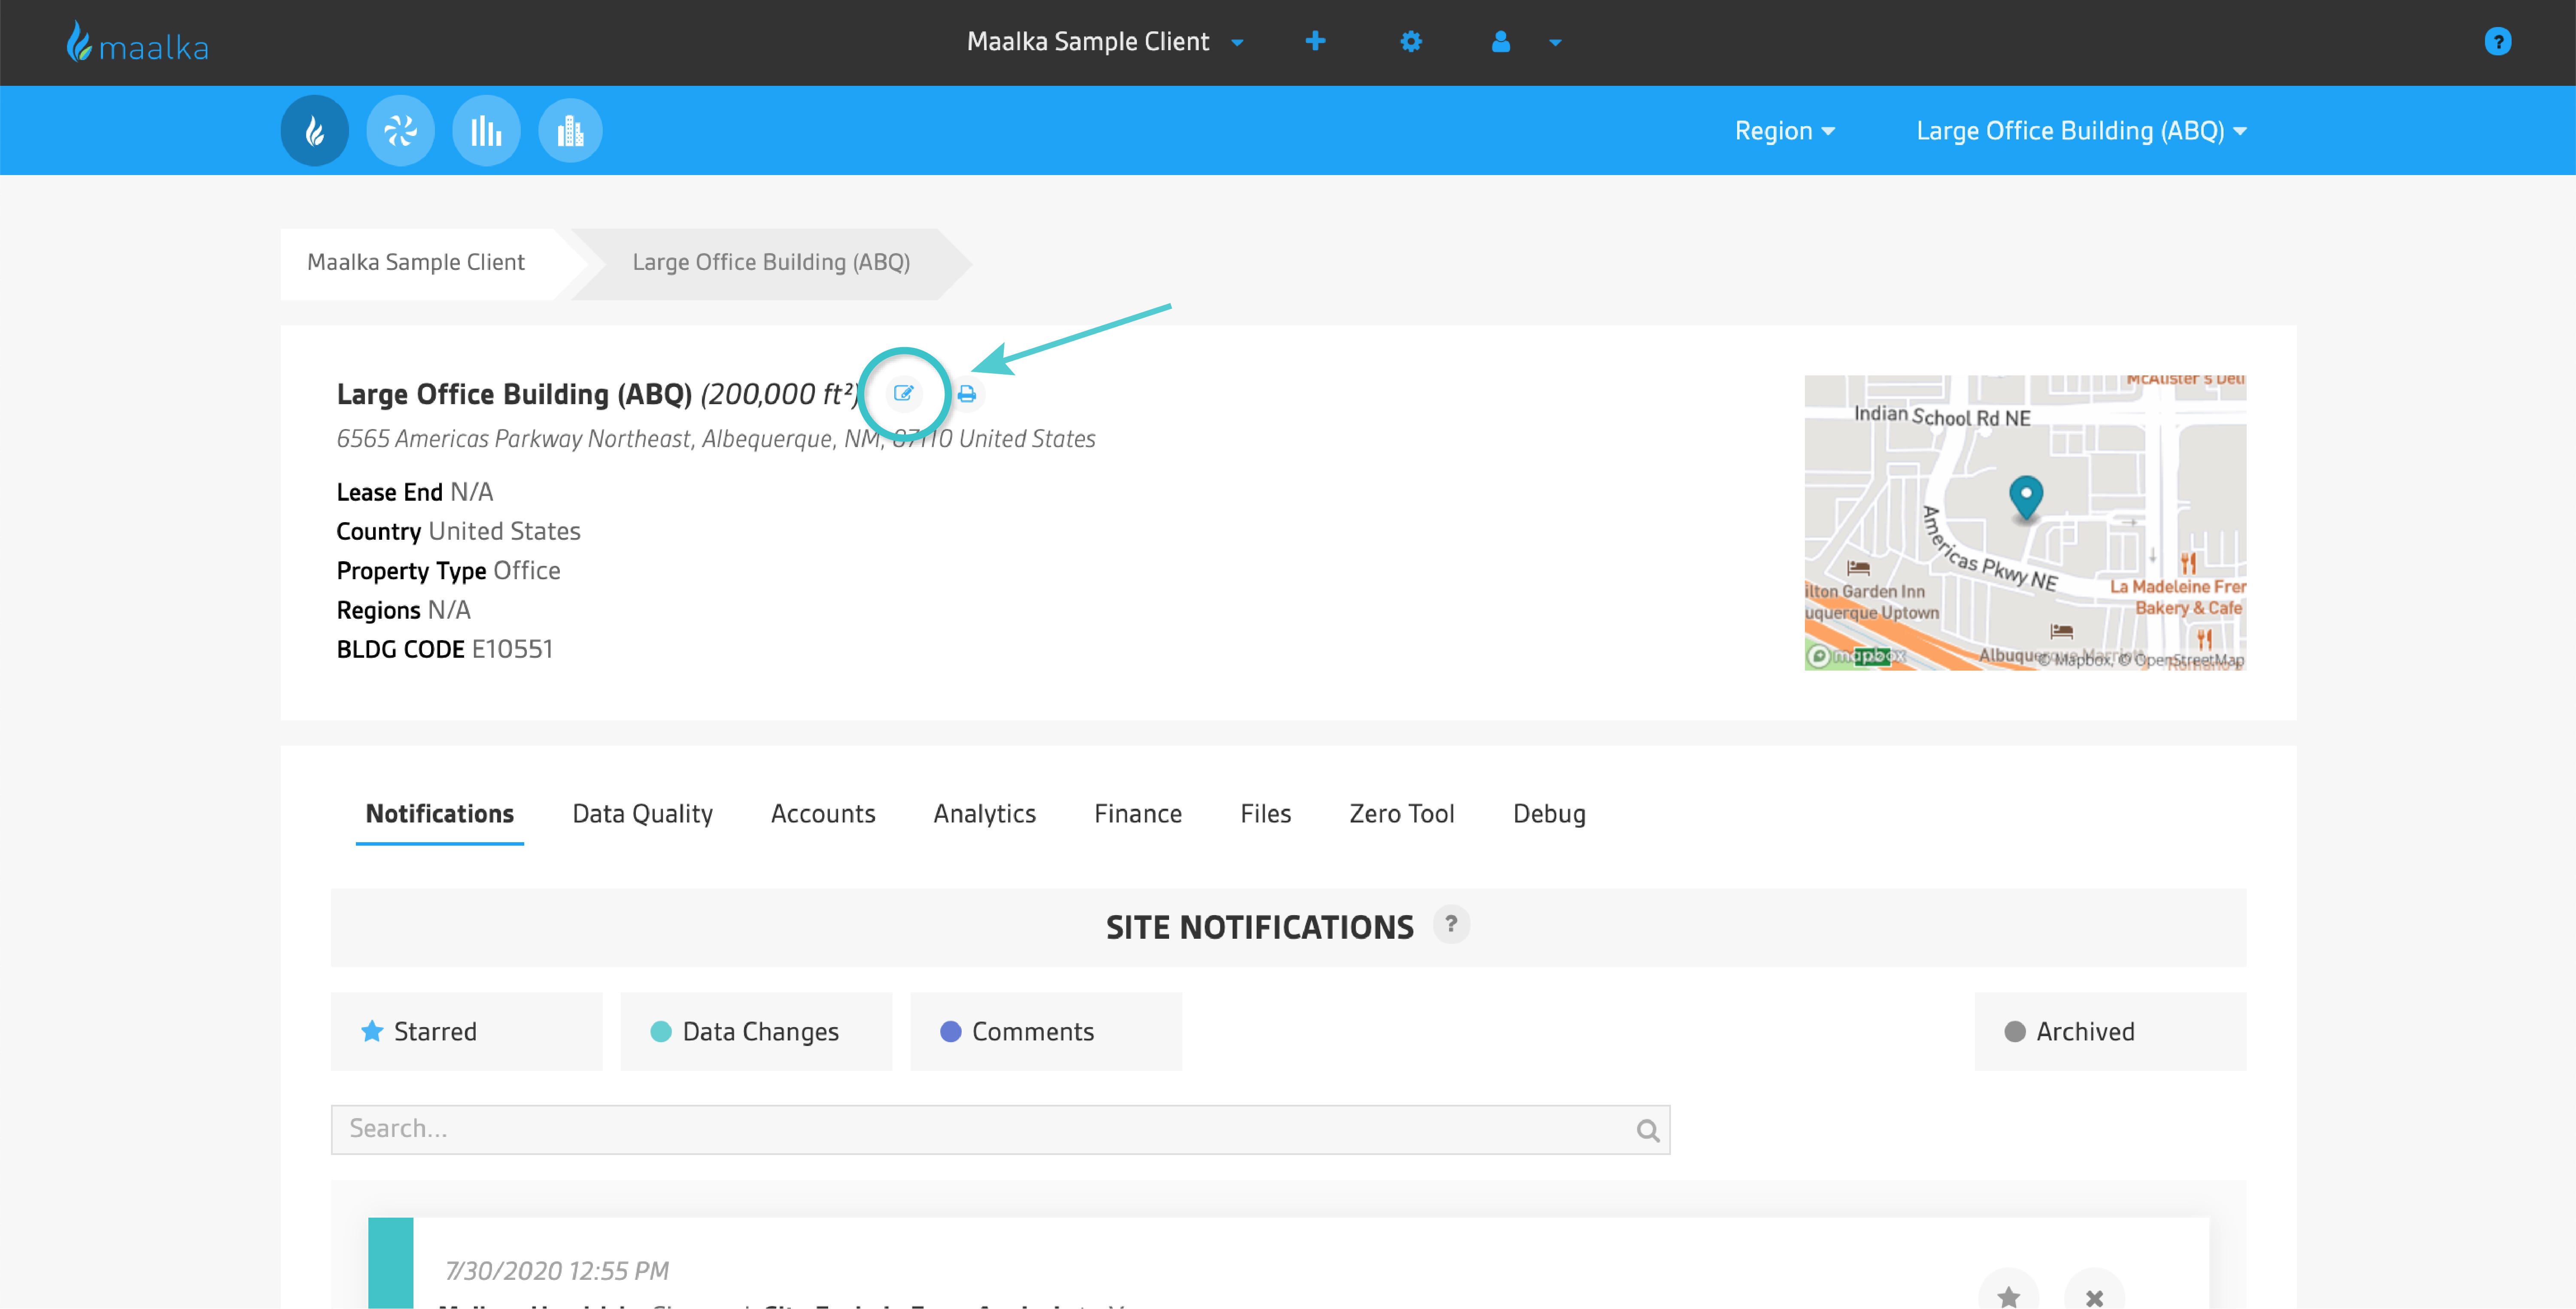2576x1309 pixels.
Task: Switch to the Data Quality tab
Action: pos(643,814)
